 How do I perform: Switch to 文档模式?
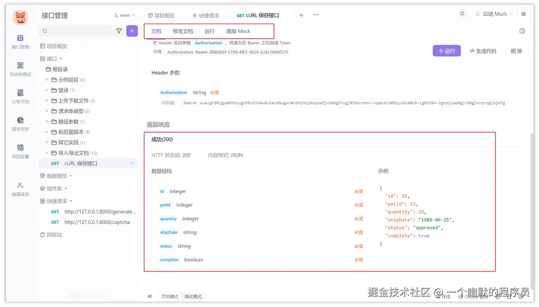click(x=170, y=296)
